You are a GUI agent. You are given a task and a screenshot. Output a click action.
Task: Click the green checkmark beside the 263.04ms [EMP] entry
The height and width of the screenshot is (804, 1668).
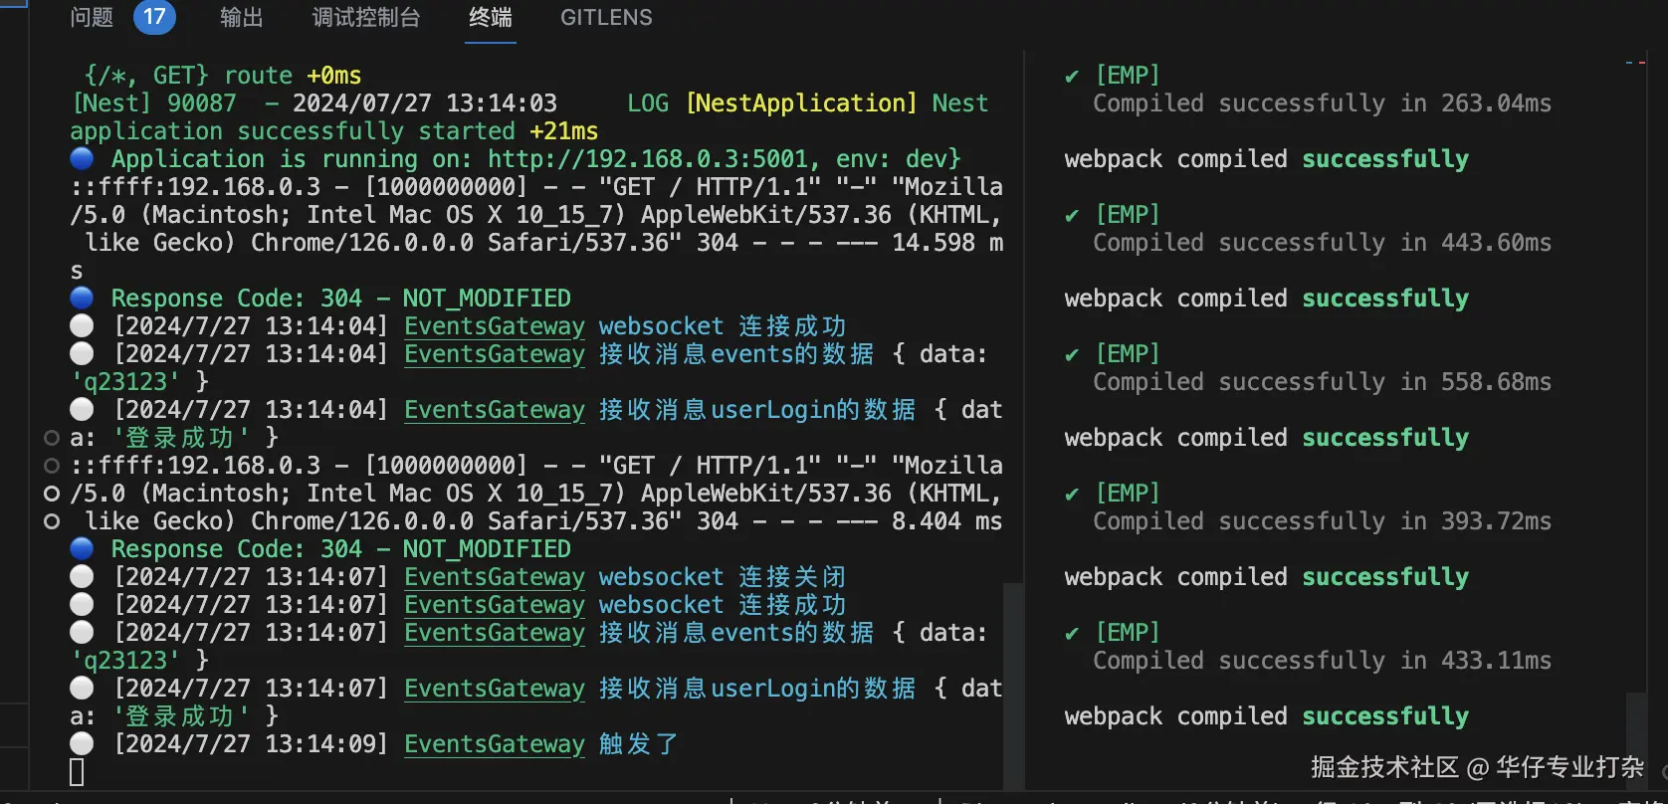1072,76
